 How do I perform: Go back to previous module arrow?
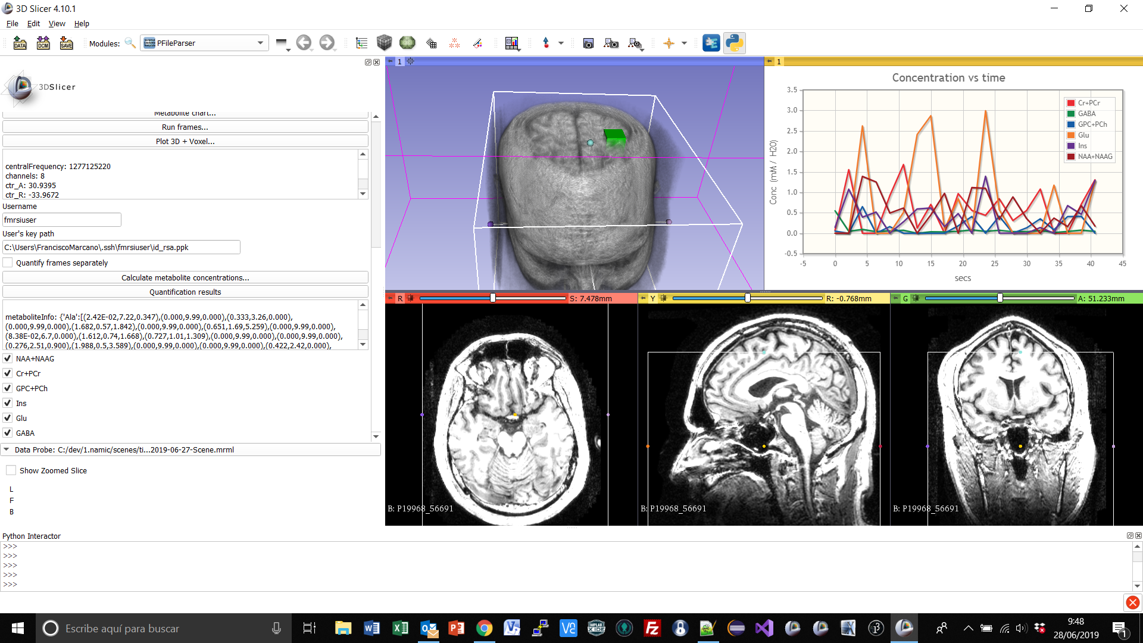[304, 43]
